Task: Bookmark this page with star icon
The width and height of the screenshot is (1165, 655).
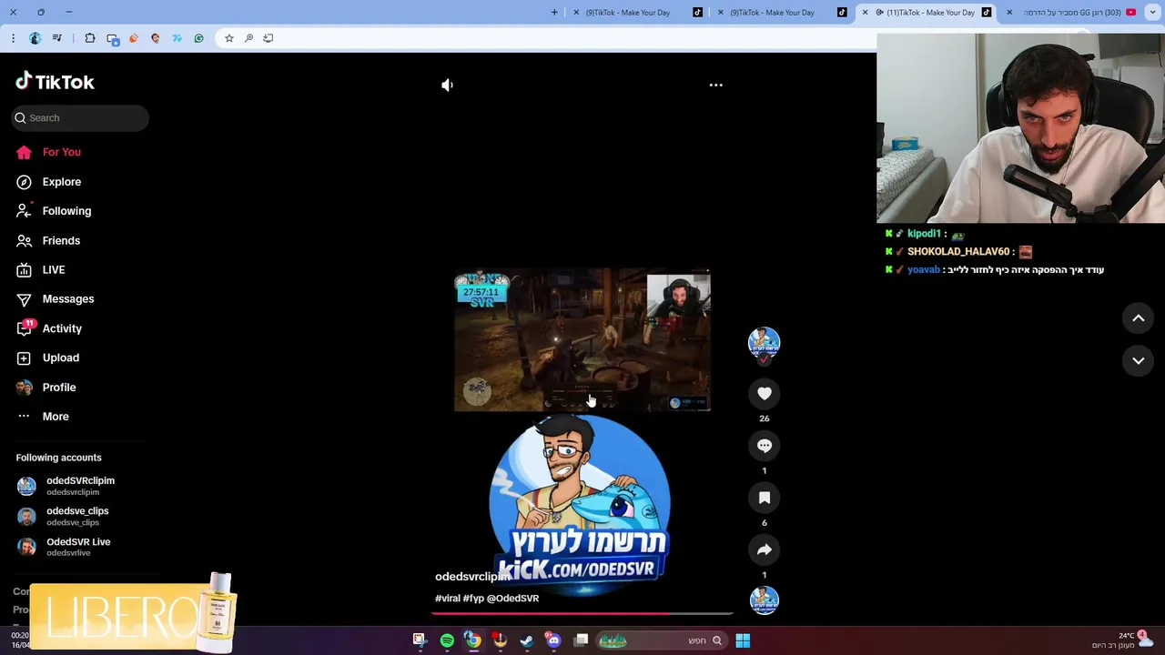Action: (x=229, y=38)
